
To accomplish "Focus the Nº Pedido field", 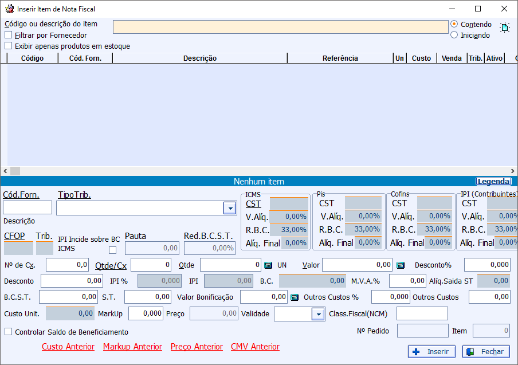I will point(422,331).
